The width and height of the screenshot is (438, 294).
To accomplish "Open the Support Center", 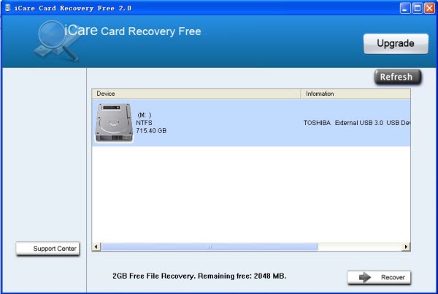I will point(47,249).
